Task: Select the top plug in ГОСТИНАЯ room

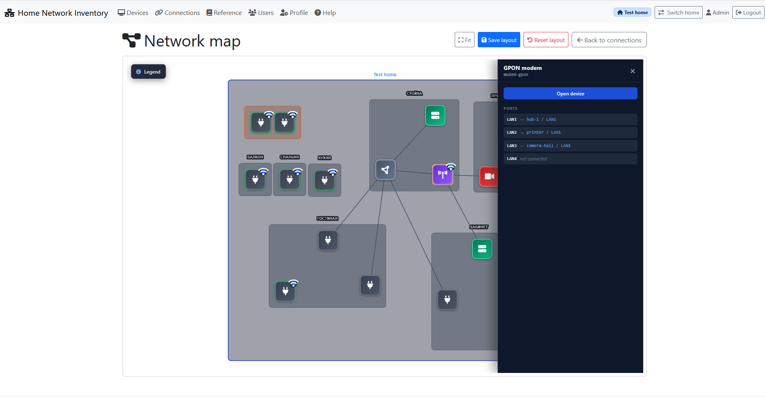Action: (x=328, y=240)
